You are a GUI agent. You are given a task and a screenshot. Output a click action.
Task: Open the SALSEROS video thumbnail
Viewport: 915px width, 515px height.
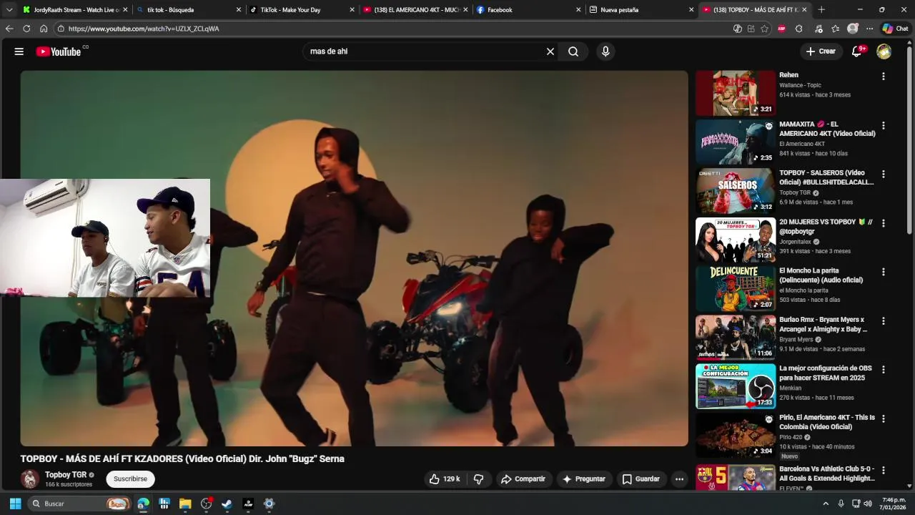(x=736, y=191)
